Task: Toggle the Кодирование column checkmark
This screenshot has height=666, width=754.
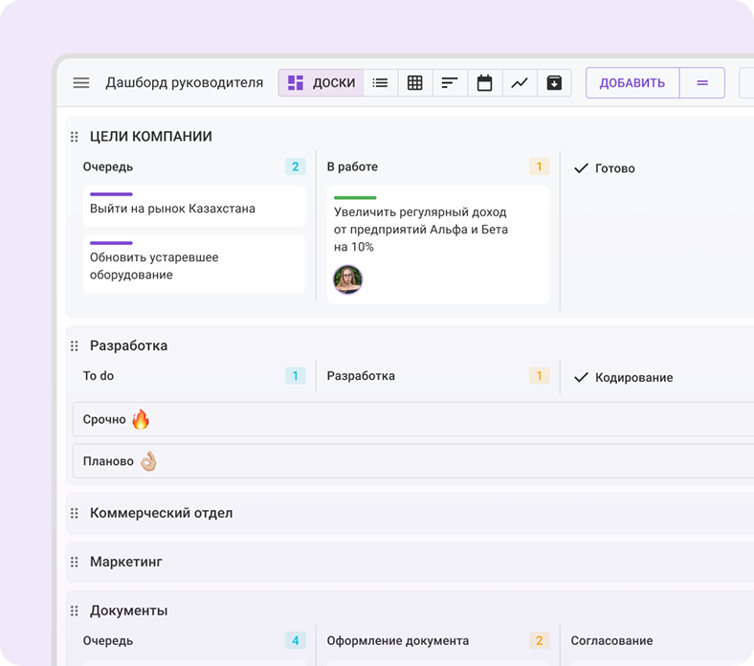Action: click(581, 378)
